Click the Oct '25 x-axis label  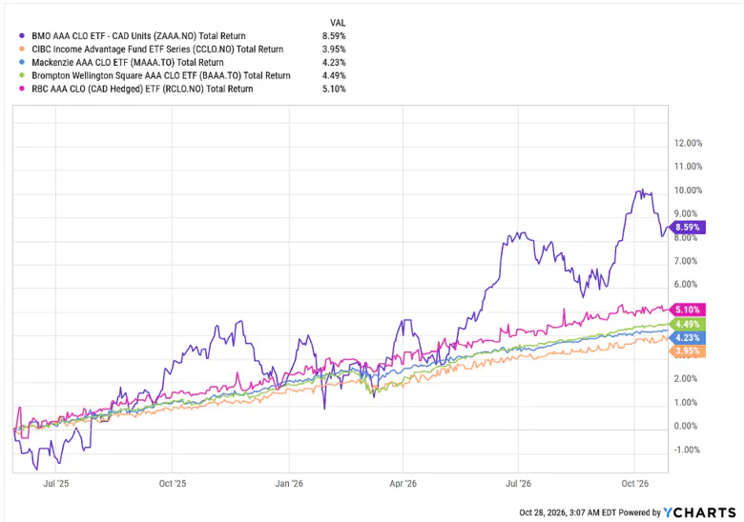(173, 484)
